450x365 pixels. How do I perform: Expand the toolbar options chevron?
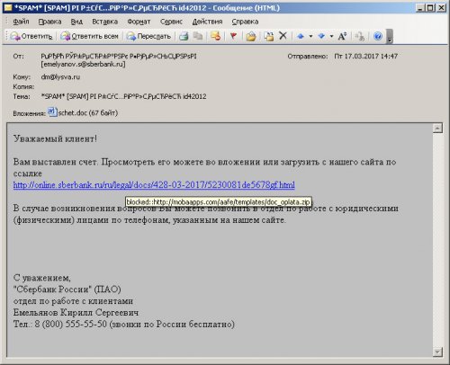click(x=390, y=37)
